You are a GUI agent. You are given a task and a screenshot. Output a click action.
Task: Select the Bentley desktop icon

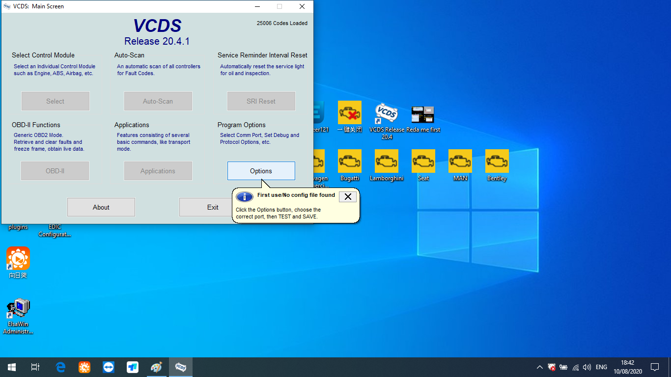click(497, 165)
